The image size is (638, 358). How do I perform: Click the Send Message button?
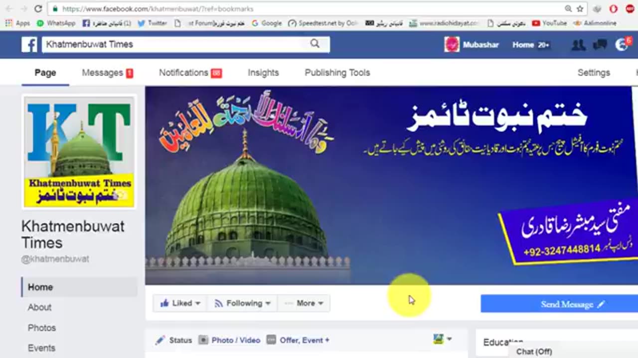tap(559, 304)
